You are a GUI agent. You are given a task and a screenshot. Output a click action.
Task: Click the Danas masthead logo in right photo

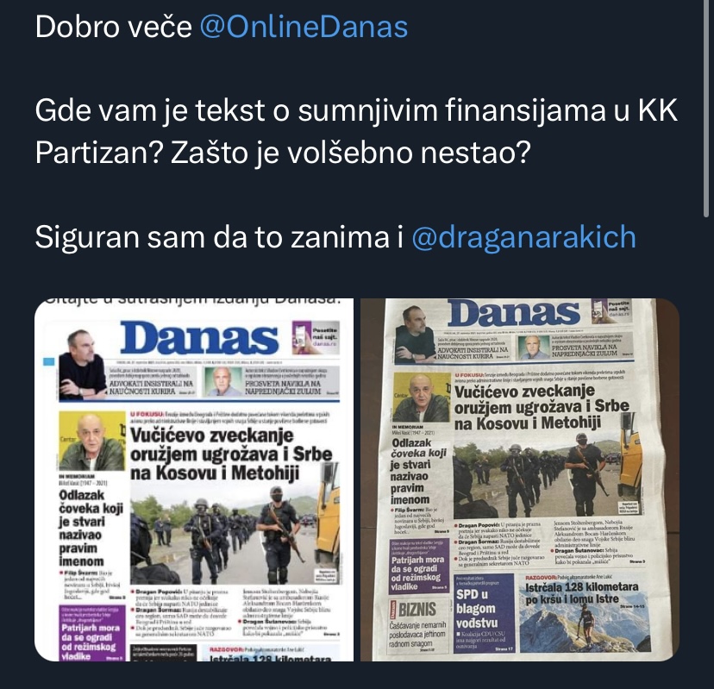[x=513, y=313]
